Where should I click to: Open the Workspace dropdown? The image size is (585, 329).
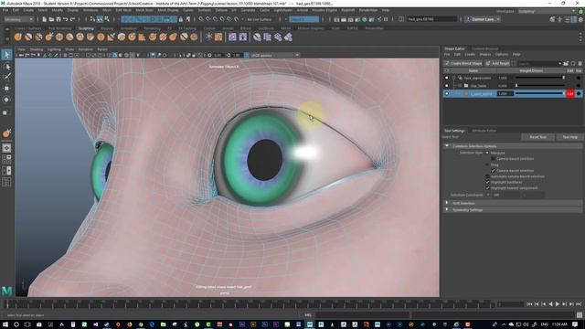547,11
